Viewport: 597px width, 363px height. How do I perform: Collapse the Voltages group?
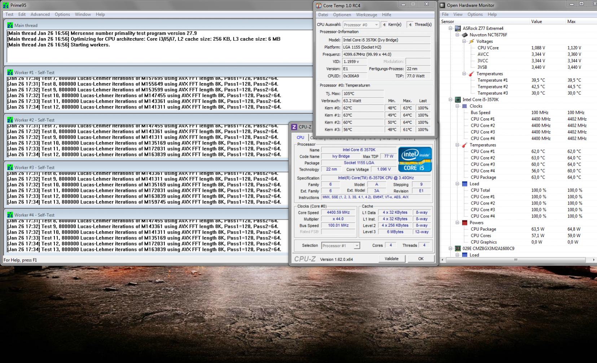[x=464, y=41]
